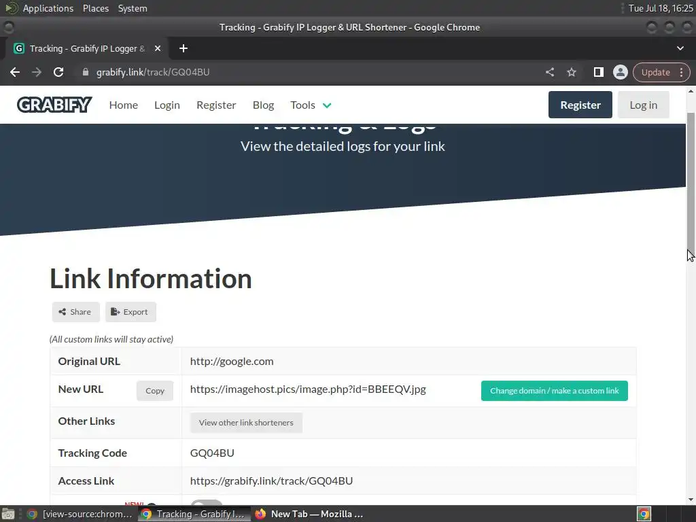
Task: Click the imagehost.pics new URL text
Action: tap(308, 389)
